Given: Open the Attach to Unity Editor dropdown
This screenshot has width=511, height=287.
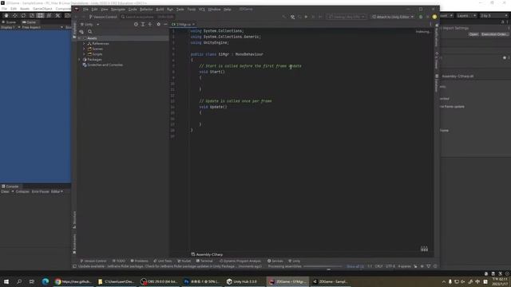Looking at the screenshot, I should tap(393, 17).
